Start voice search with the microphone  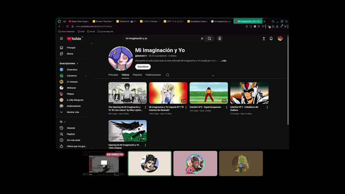click(x=220, y=39)
